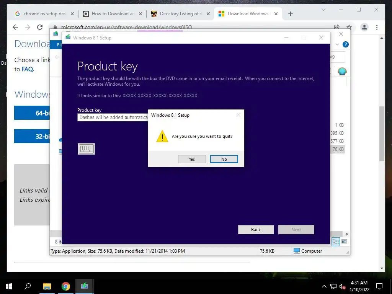This screenshot has height=294, width=392.
Task: Show hidden system tray icons
Action: coord(324,286)
